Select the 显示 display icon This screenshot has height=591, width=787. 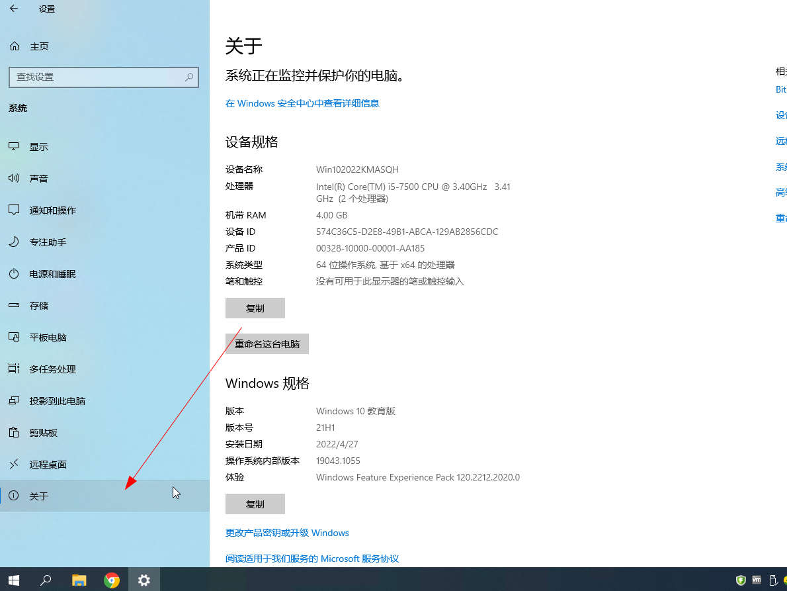(x=14, y=146)
